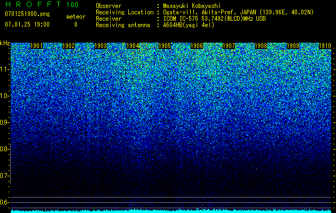This screenshot has width=336, height=213.
Task: Click the 1909 time marker
Action: point(293,46)
